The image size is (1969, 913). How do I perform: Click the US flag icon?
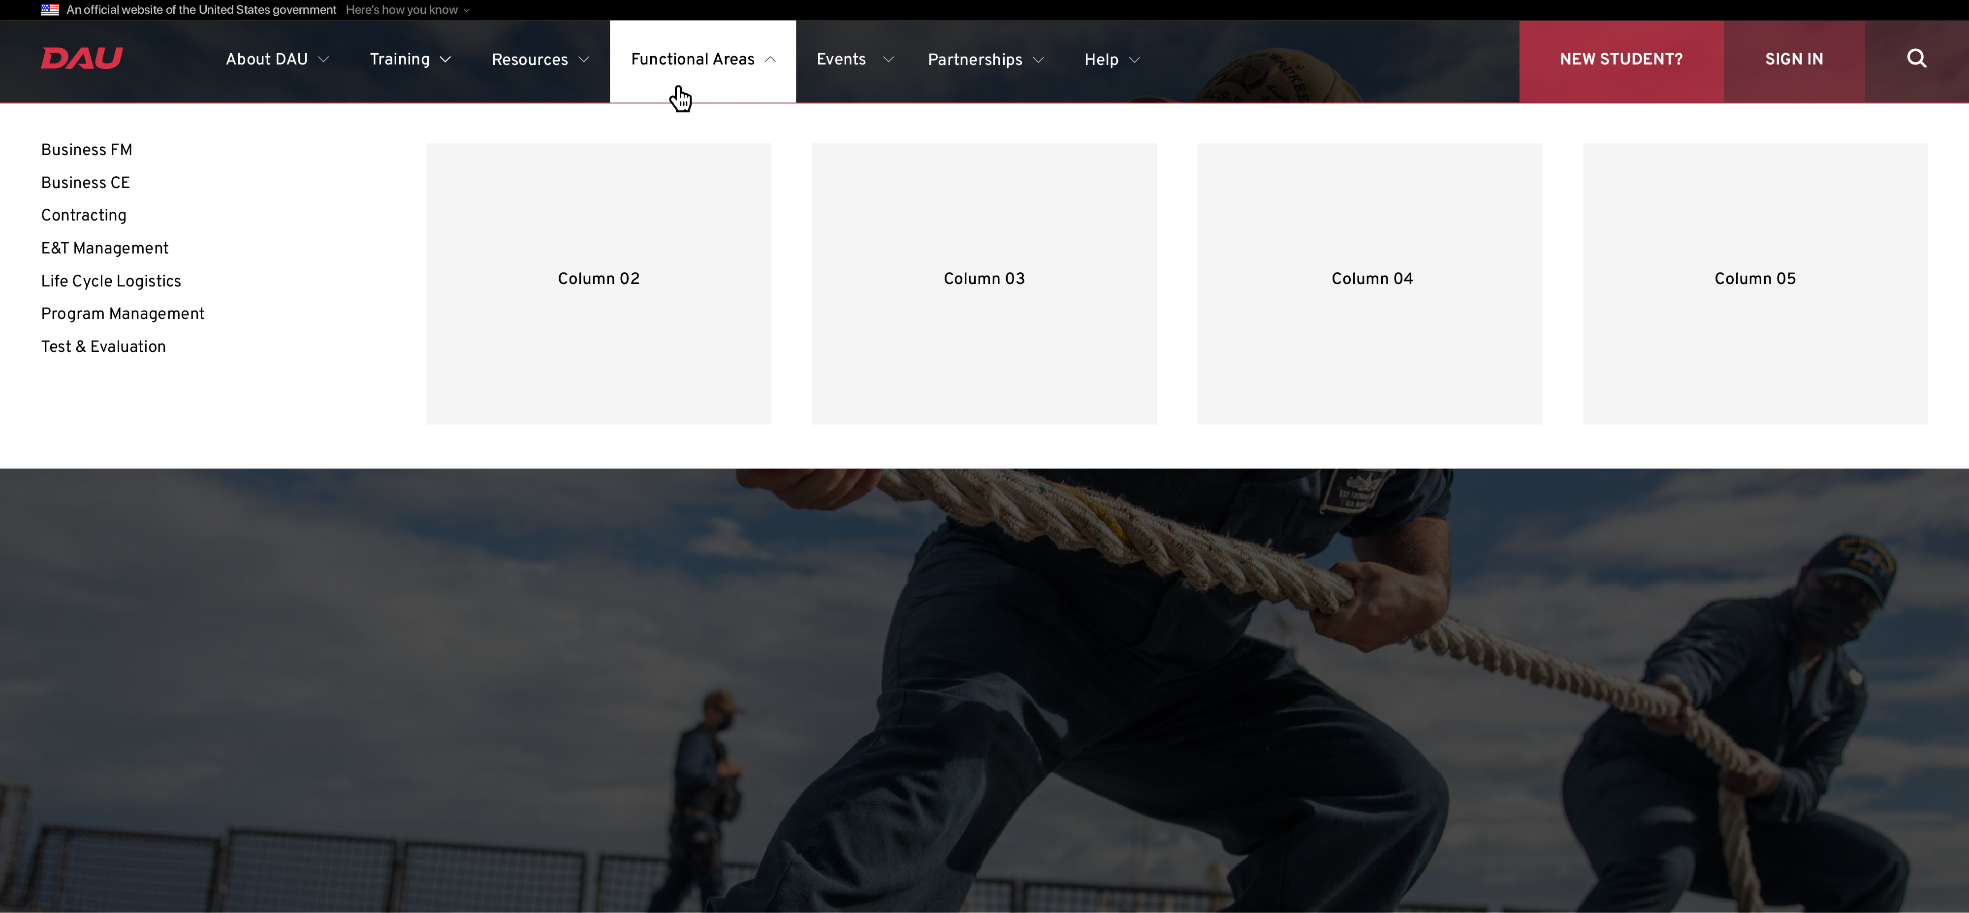50,10
